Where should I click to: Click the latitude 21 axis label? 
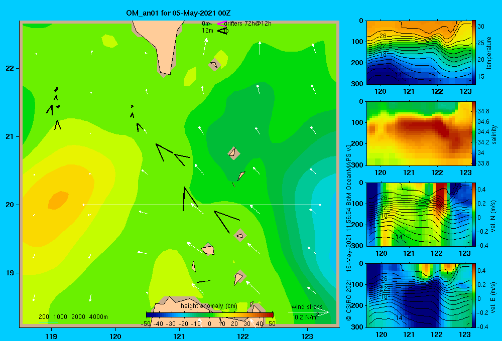pyautogui.click(x=10, y=136)
